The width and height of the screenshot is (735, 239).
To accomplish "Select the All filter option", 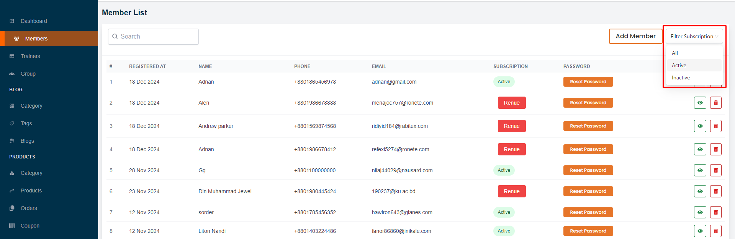I will (x=675, y=53).
